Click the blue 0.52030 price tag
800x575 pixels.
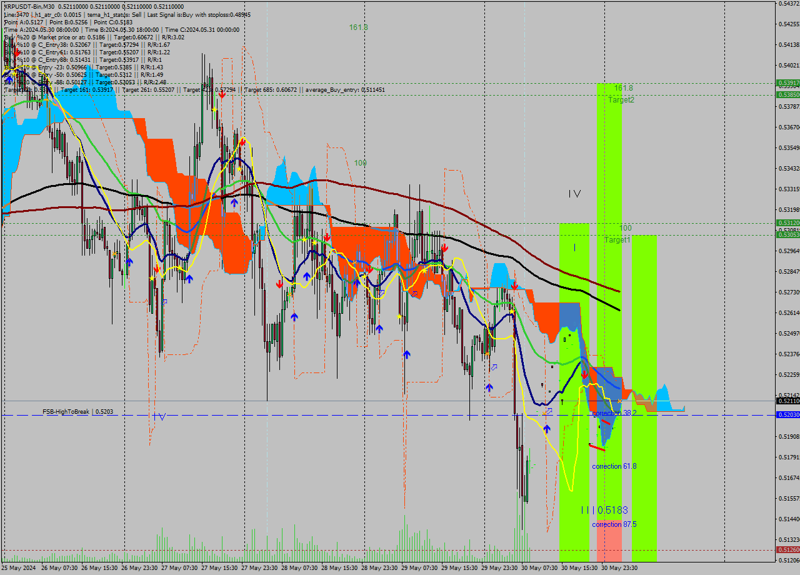[787, 414]
